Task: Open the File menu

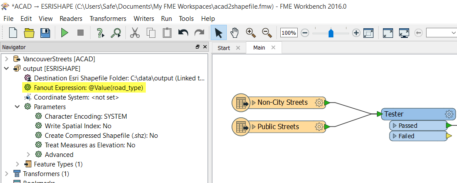Action: [8, 19]
